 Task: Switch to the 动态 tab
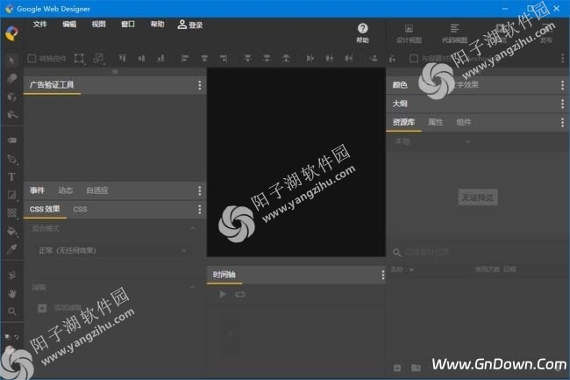click(66, 190)
